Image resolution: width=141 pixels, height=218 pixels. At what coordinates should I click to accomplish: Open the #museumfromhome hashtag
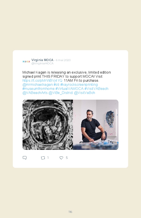[x=39, y=89]
